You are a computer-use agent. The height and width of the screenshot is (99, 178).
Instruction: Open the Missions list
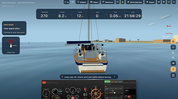click(108, 2)
